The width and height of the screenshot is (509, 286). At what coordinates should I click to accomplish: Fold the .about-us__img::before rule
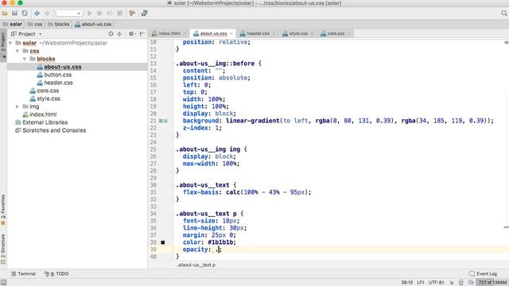[x=173, y=64]
